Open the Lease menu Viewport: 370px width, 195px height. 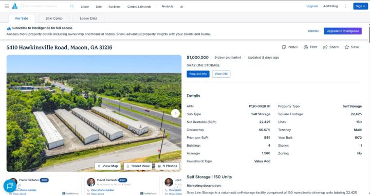[85, 7]
